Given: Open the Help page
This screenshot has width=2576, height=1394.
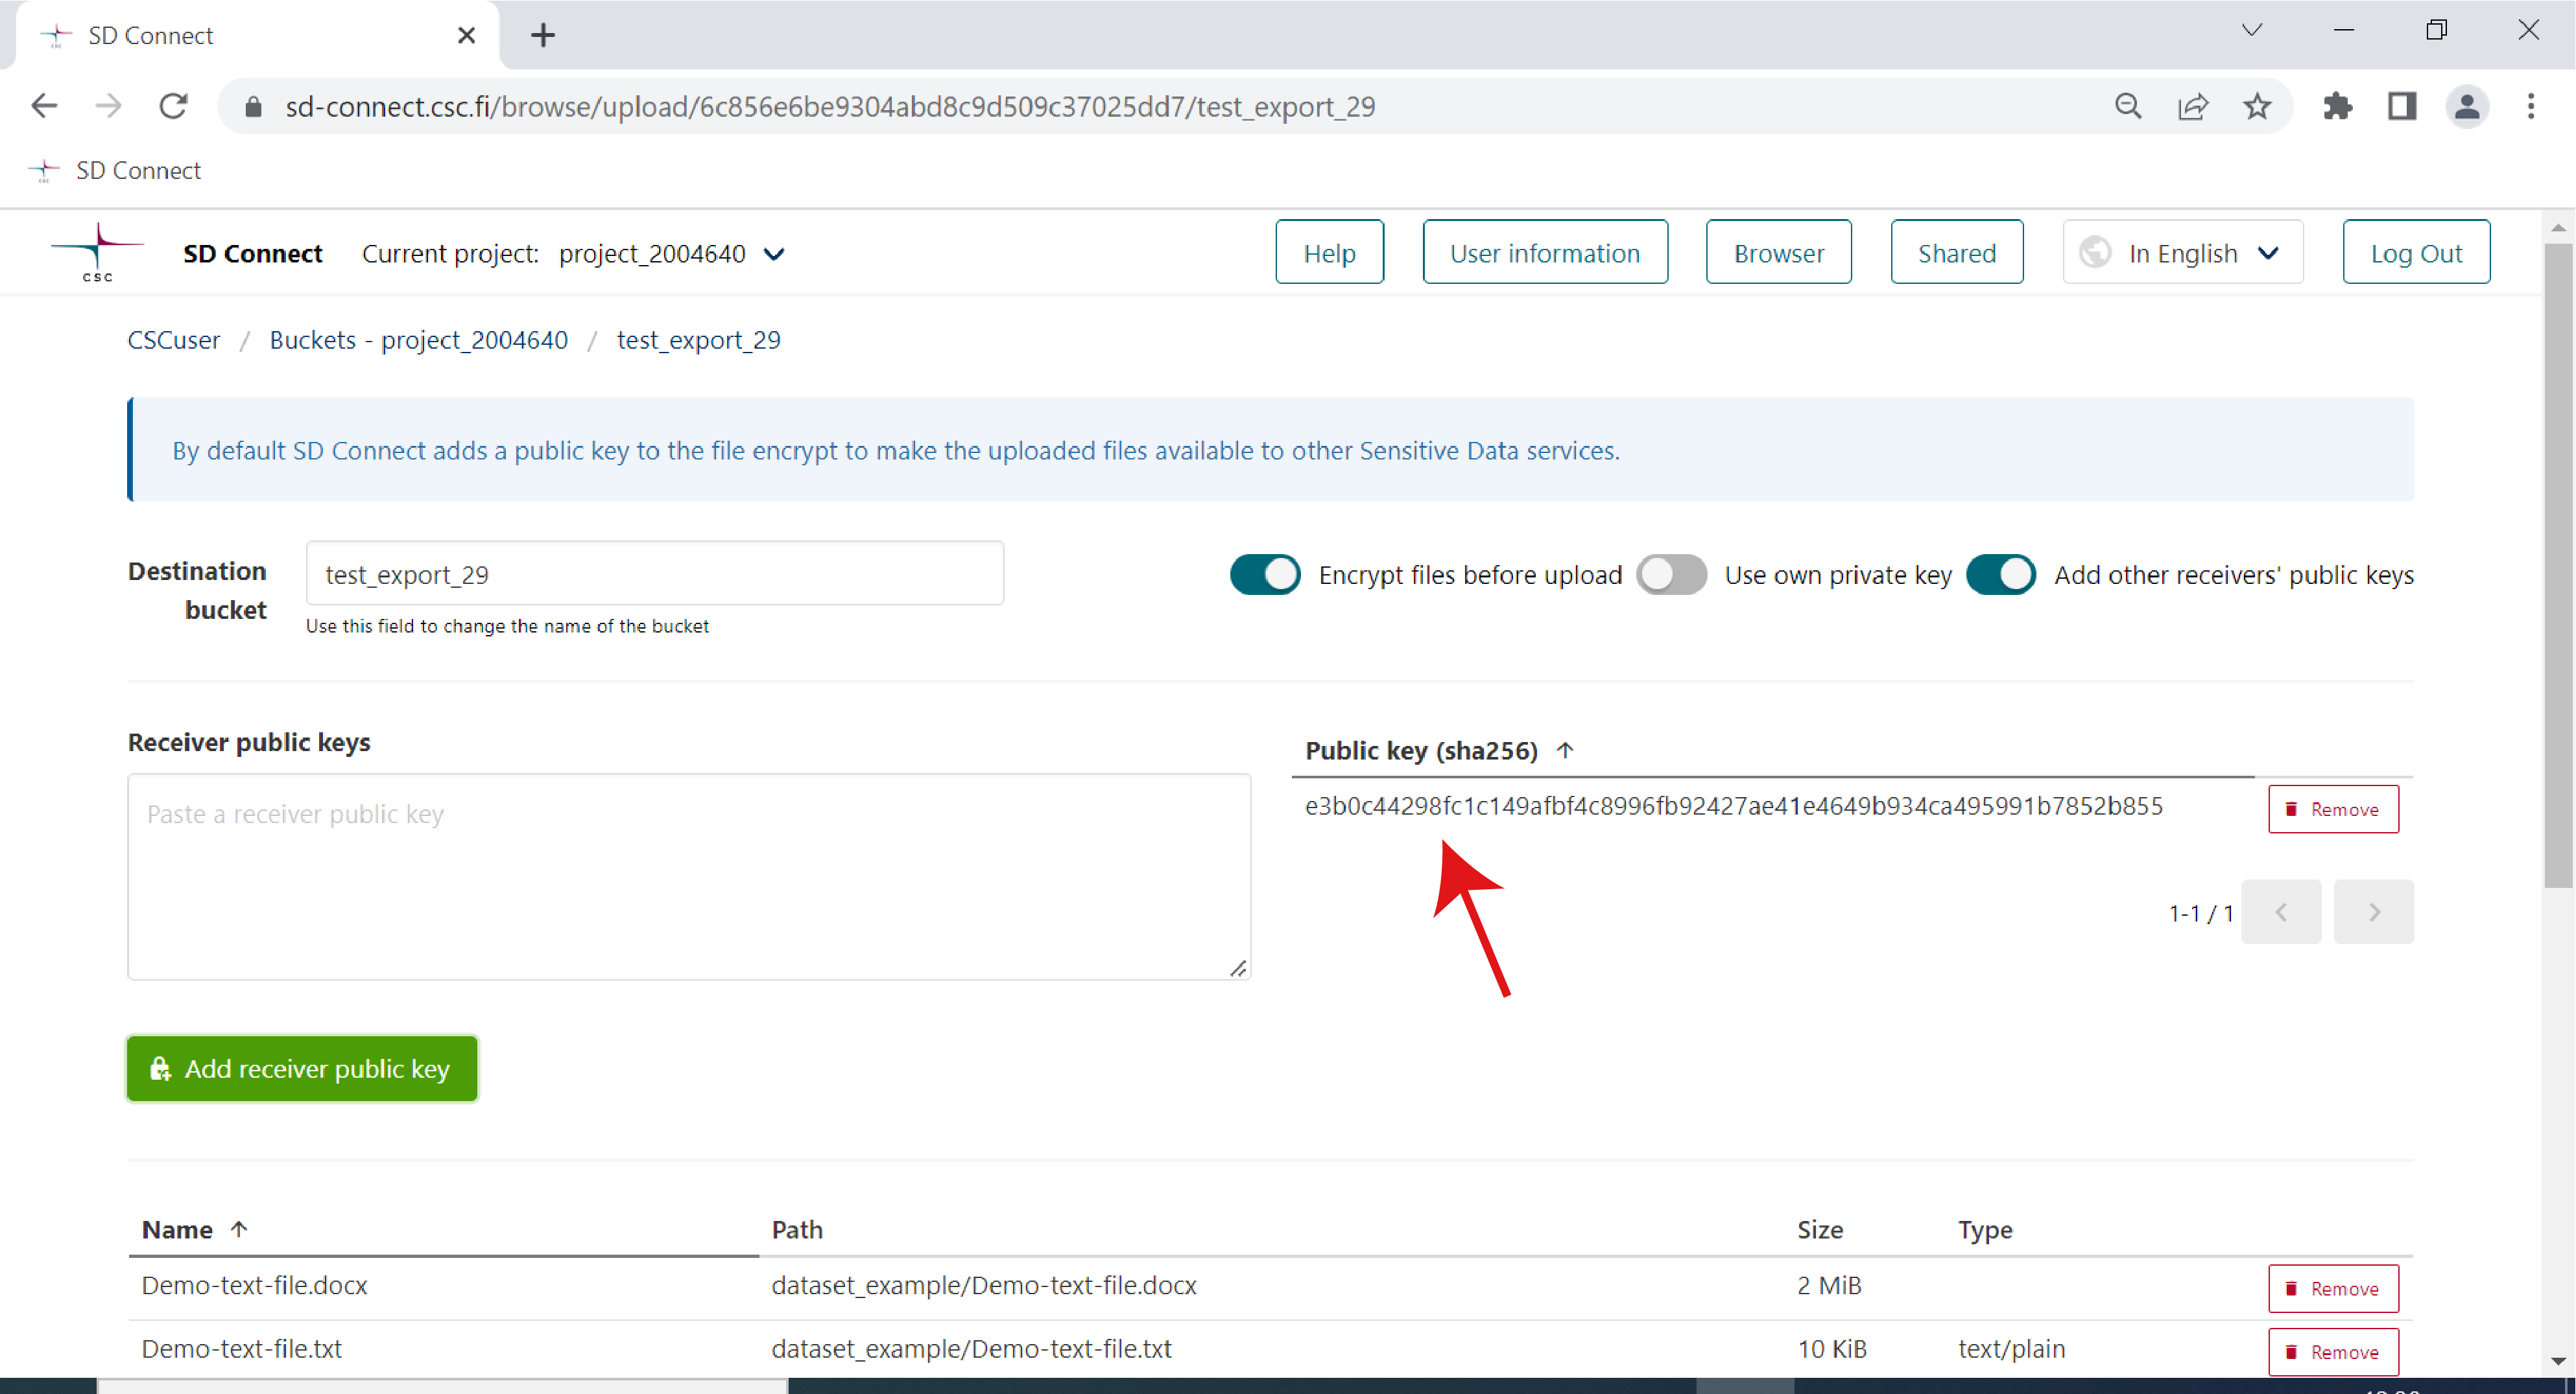Looking at the screenshot, I should click(1329, 253).
